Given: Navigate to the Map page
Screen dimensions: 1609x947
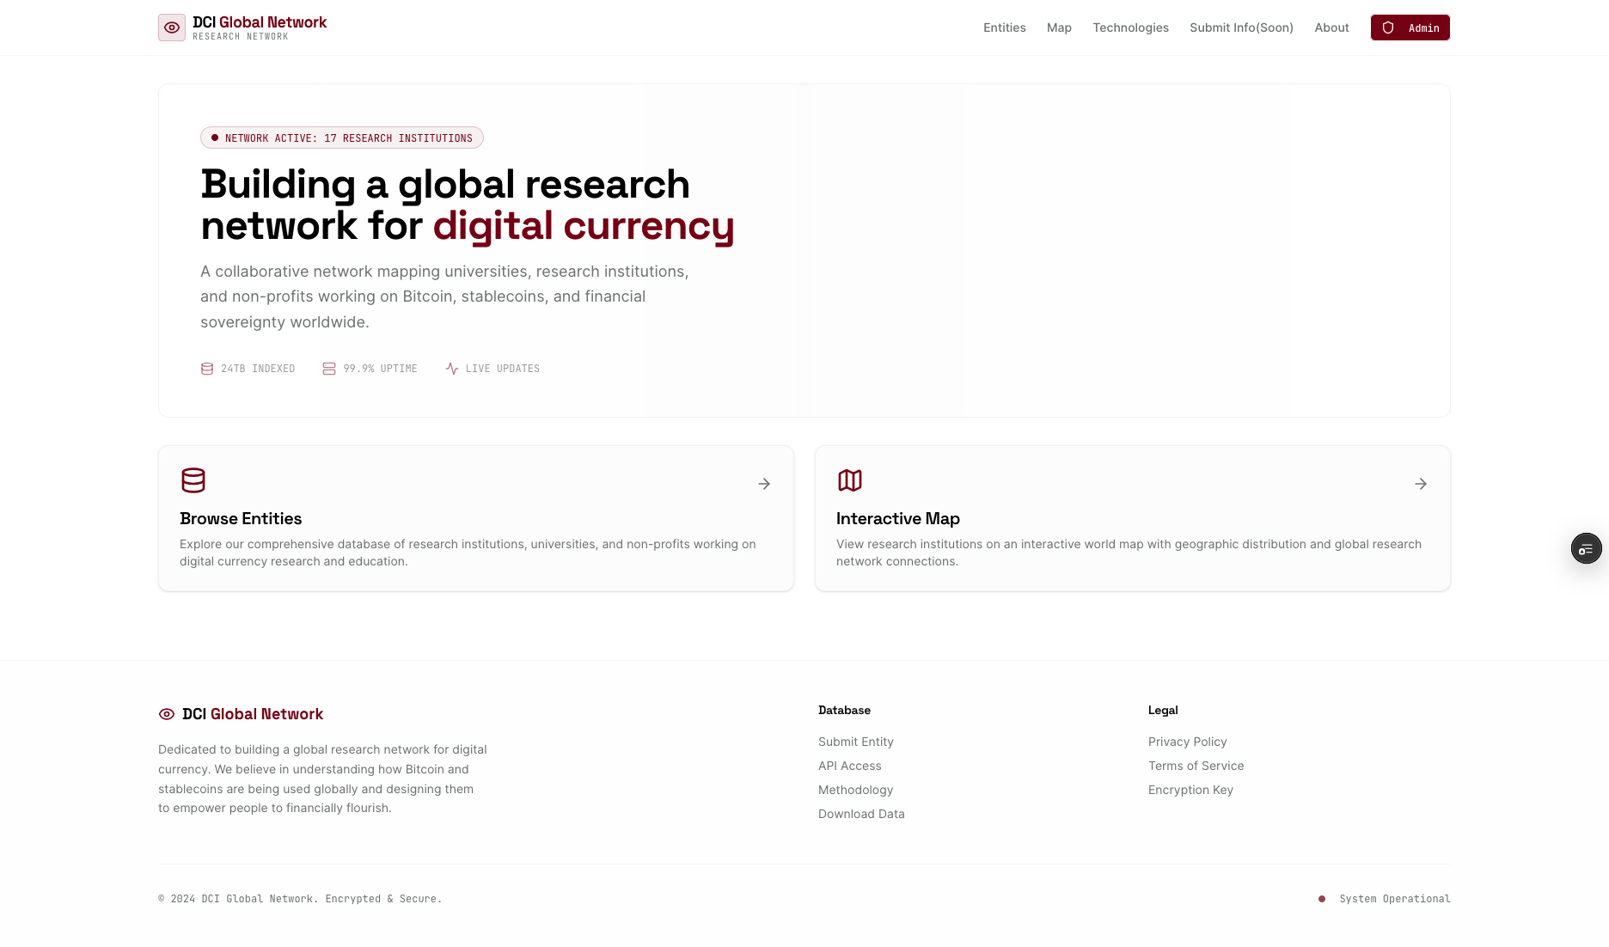Looking at the screenshot, I should [x=1059, y=27].
